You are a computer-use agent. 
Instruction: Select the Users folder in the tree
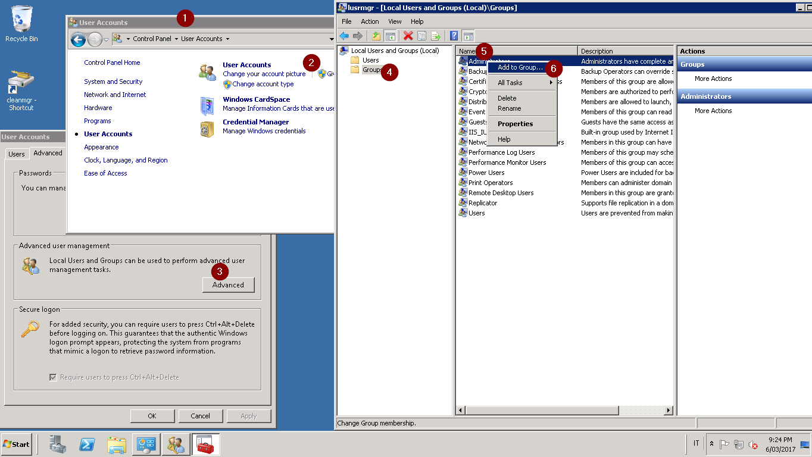[x=370, y=60]
